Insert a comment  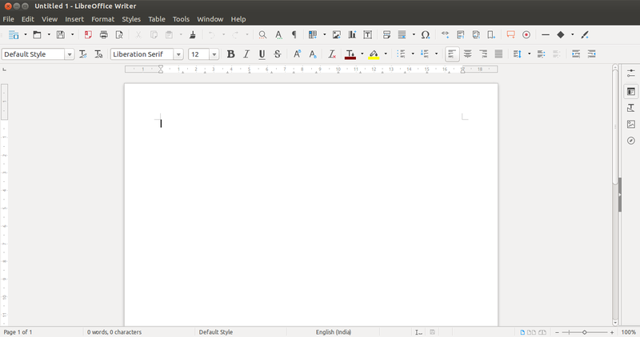[x=510, y=35]
